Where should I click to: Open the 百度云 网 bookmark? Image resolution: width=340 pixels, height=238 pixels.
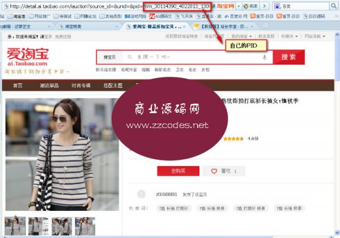(x=236, y=16)
